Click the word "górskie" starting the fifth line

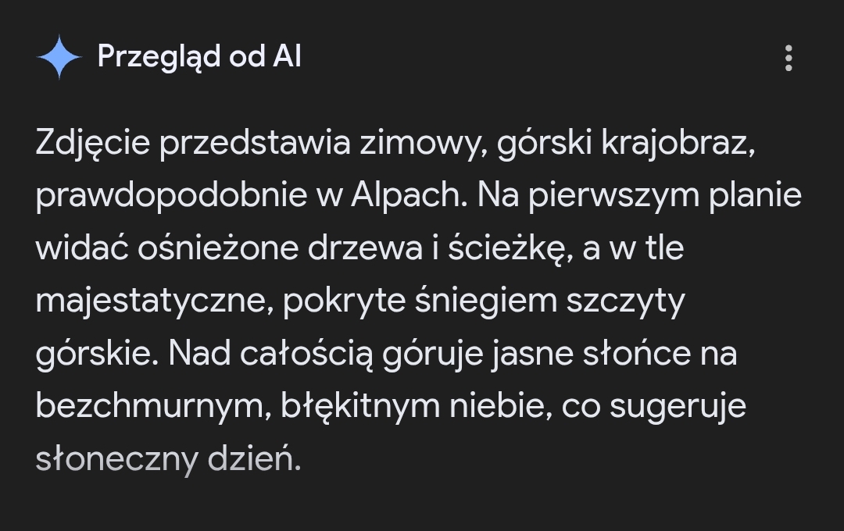[x=95, y=354]
